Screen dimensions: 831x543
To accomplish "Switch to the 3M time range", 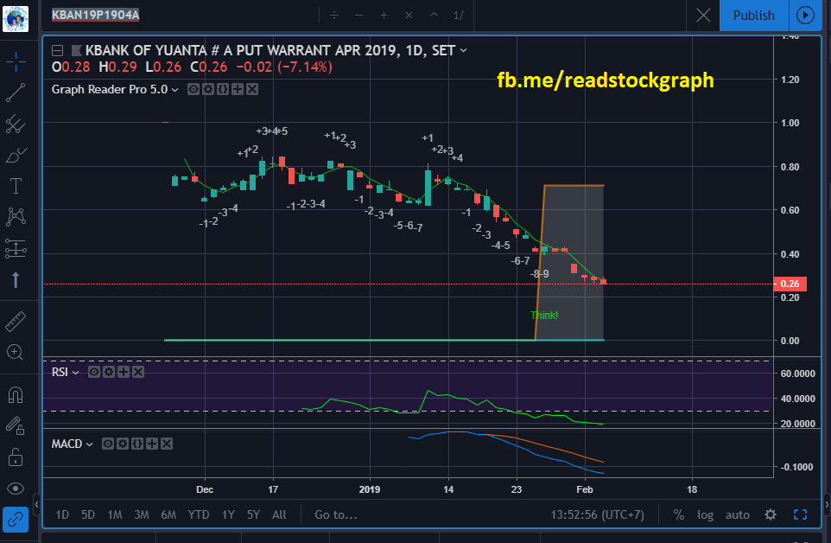I will pyautogui.click(x=142, y=514).
